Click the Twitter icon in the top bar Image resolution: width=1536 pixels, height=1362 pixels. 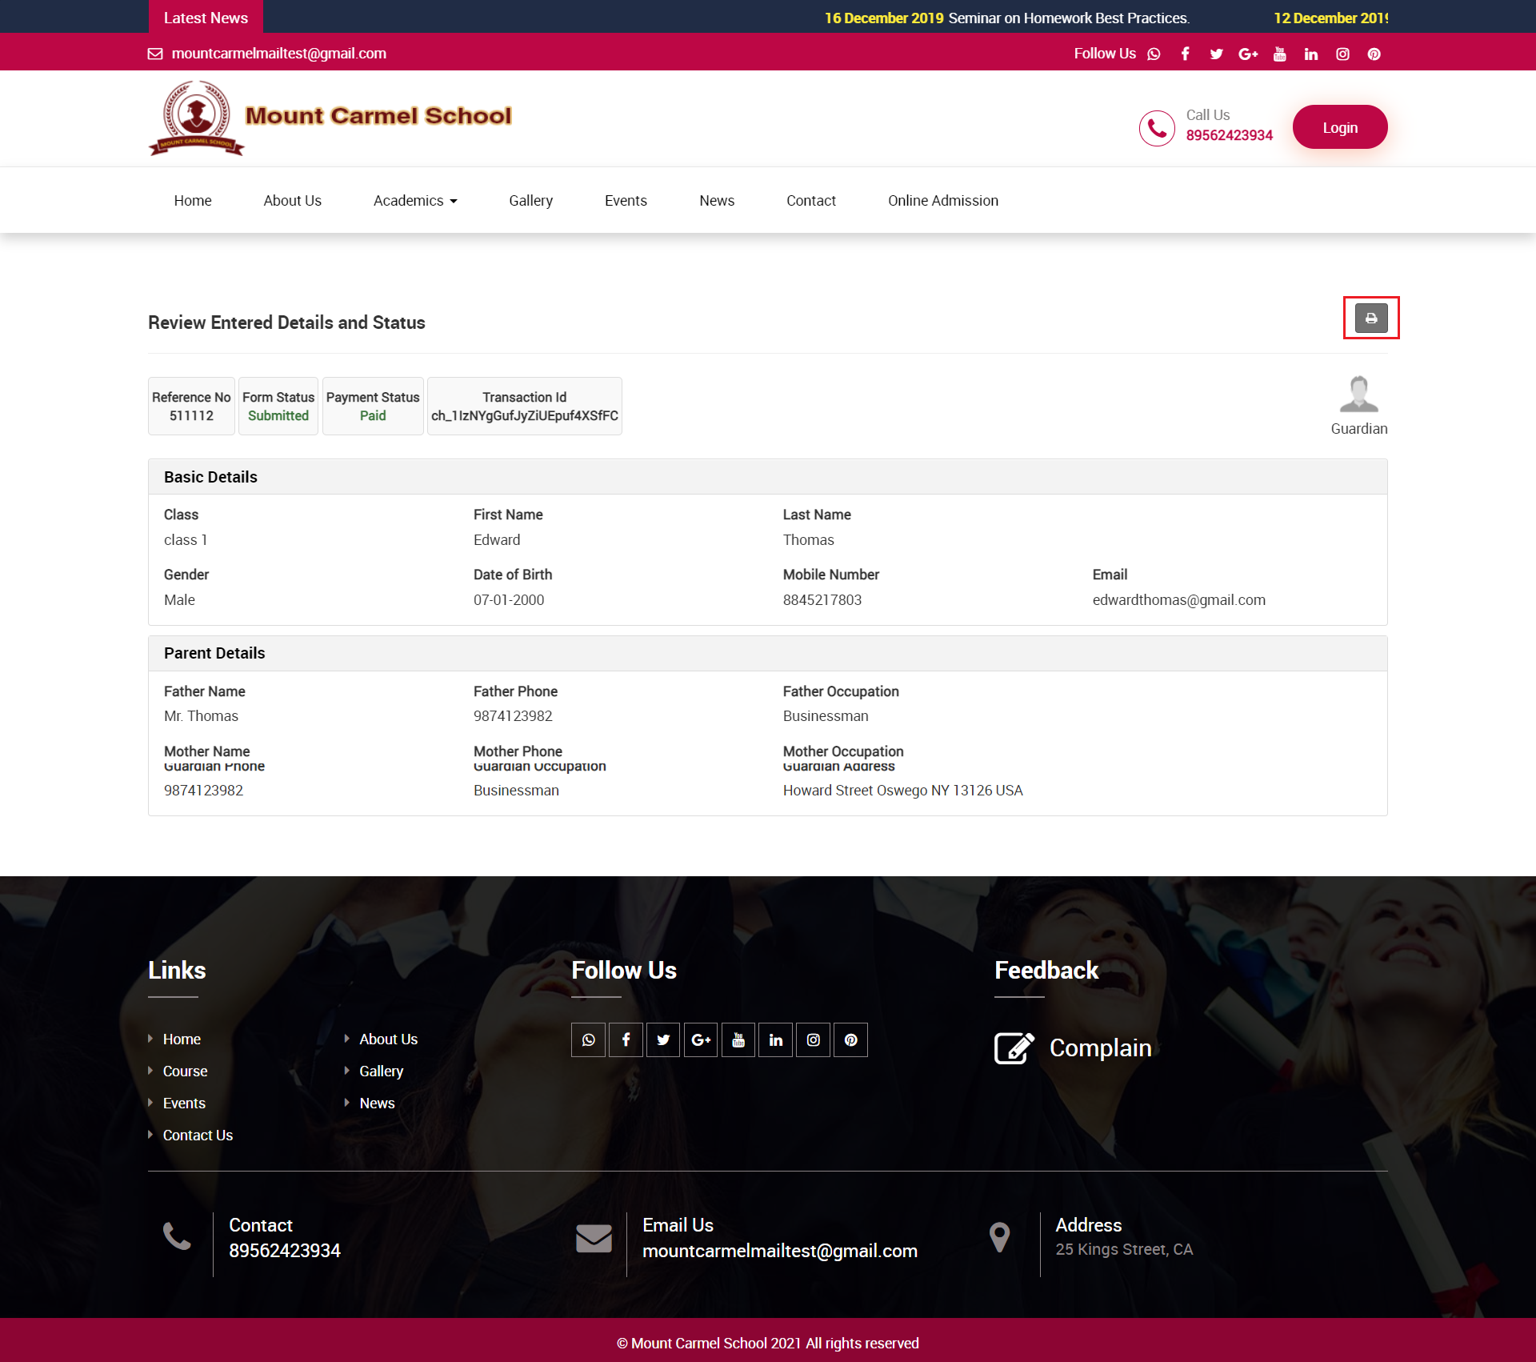1216,54
